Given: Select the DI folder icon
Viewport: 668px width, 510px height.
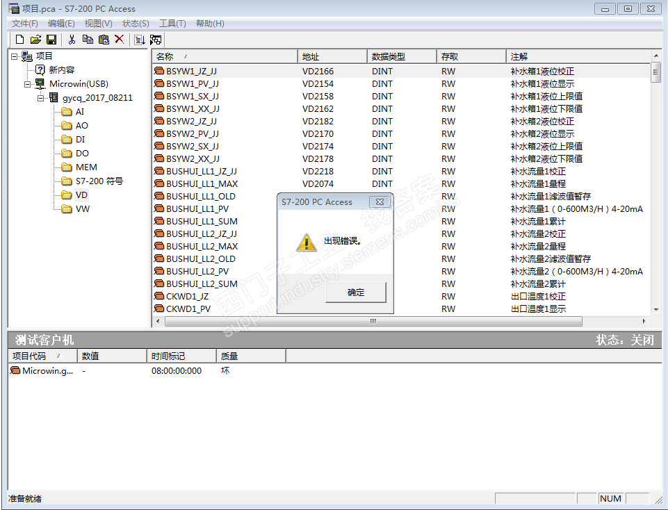Looking at the screenshot, I should pyautogui.click(x=67, y=139).
